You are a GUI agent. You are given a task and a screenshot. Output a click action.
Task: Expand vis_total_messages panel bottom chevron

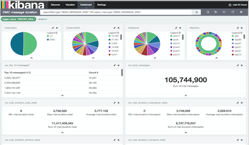point(185,95)
